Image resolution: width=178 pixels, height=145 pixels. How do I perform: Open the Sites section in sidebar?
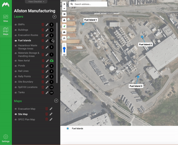click(x=6, y=18)
